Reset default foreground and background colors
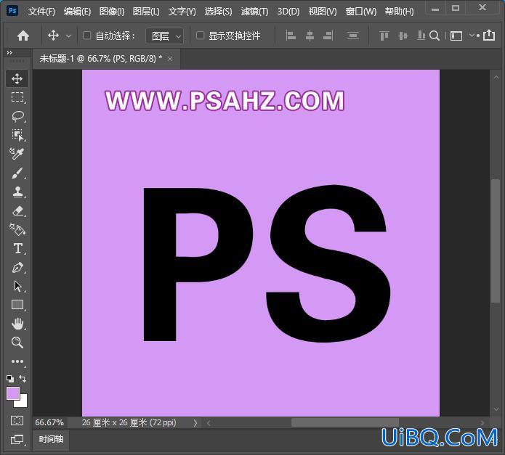 pyautogui.click(x=10, y=379)
